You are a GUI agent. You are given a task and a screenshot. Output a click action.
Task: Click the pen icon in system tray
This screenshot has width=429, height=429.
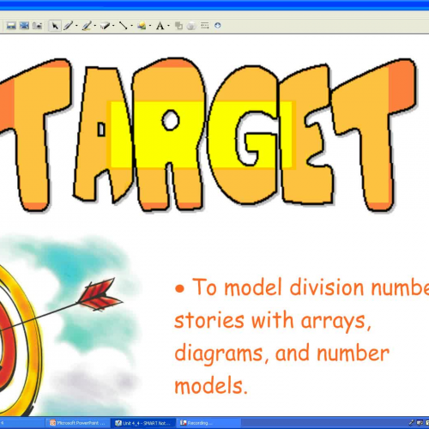411,423
